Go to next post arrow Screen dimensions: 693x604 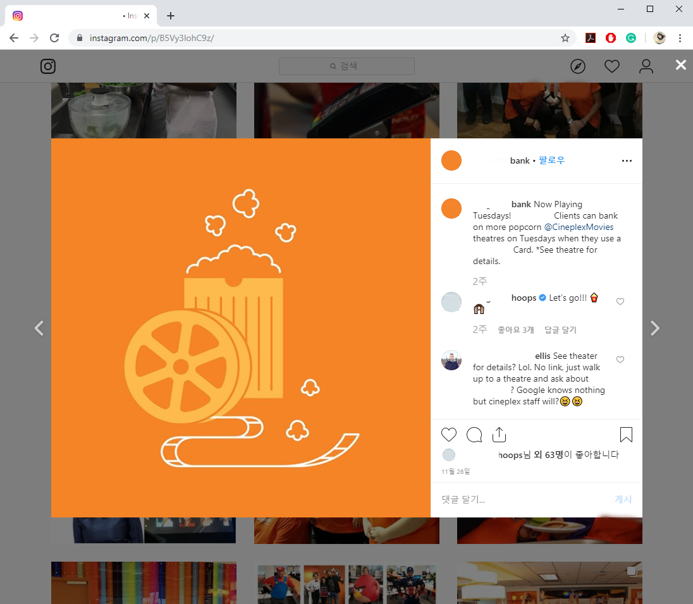pyautogui.click(x=655, y=328)
